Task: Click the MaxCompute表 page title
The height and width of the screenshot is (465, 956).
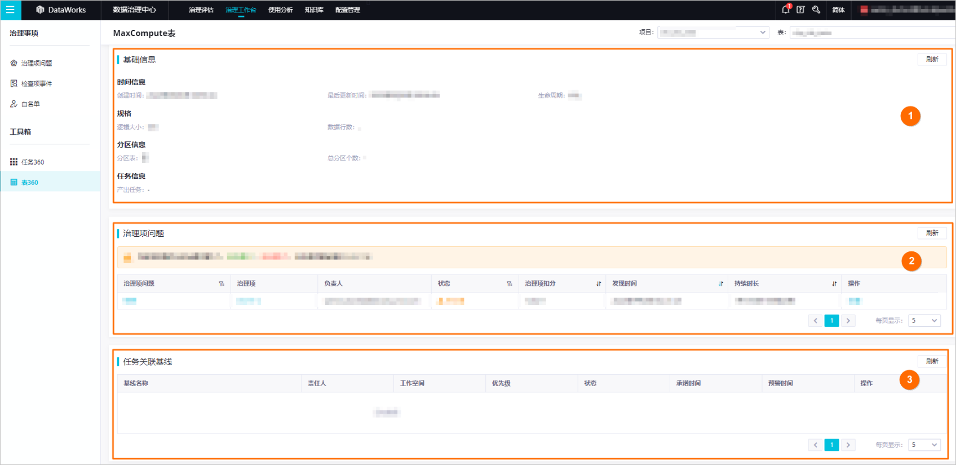Action: pyautogui.click(x=144, y=33)
